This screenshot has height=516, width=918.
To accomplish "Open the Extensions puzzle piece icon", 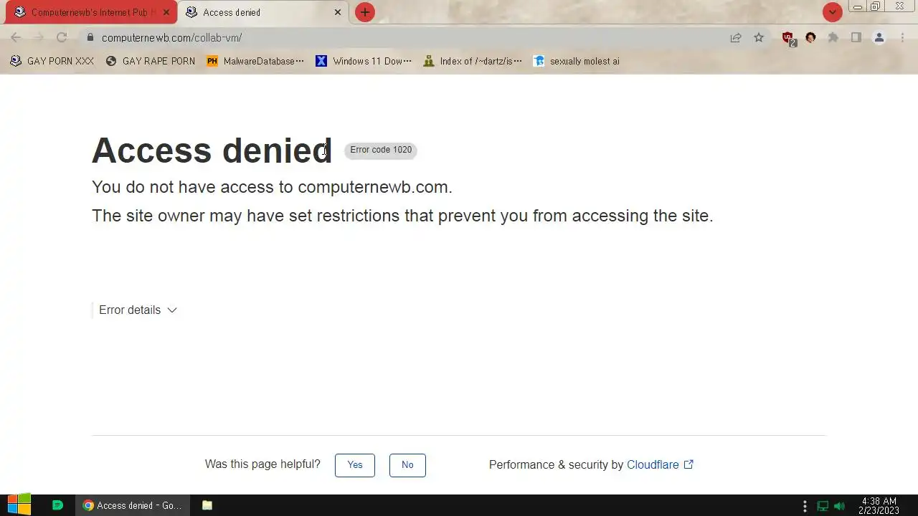I will (833, 37).
